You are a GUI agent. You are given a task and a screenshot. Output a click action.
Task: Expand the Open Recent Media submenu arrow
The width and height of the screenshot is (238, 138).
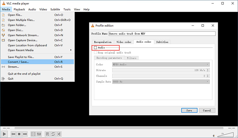point(71,50)
